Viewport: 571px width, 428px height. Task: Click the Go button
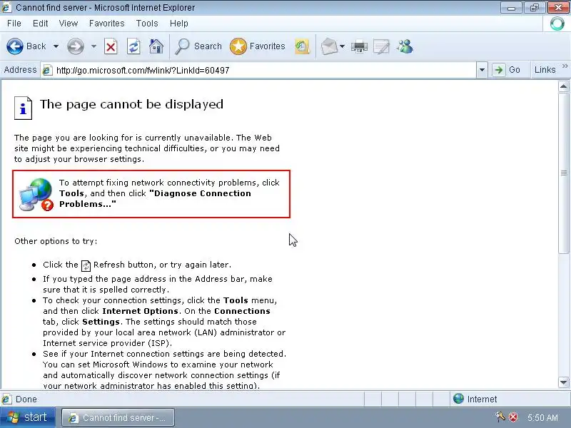[x=507, y=70]
